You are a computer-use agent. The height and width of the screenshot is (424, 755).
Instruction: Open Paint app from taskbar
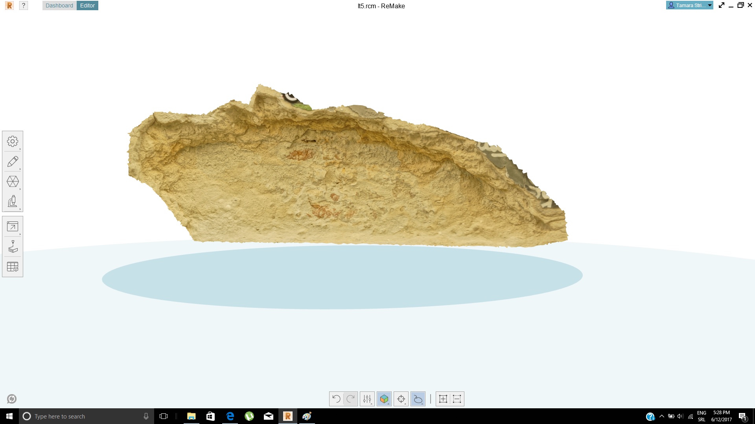click(307, 416)
